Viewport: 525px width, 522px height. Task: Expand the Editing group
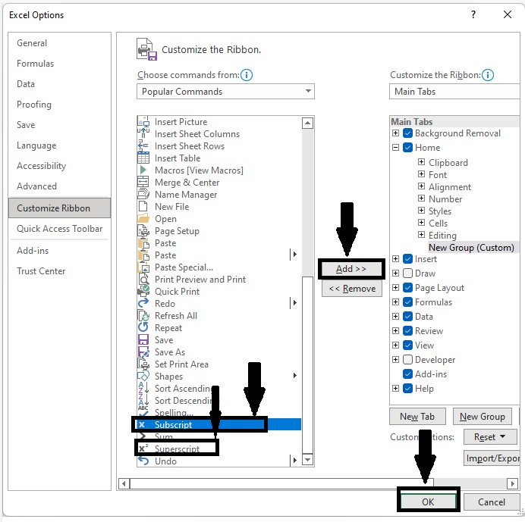[x=421, y=234]
